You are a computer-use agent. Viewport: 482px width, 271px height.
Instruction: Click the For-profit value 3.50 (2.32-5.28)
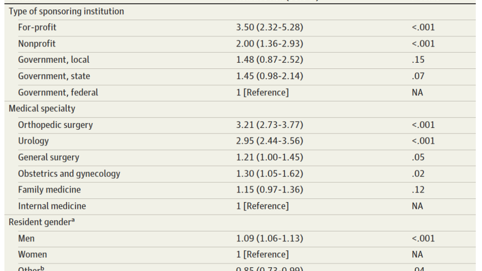tap(269, 28)
